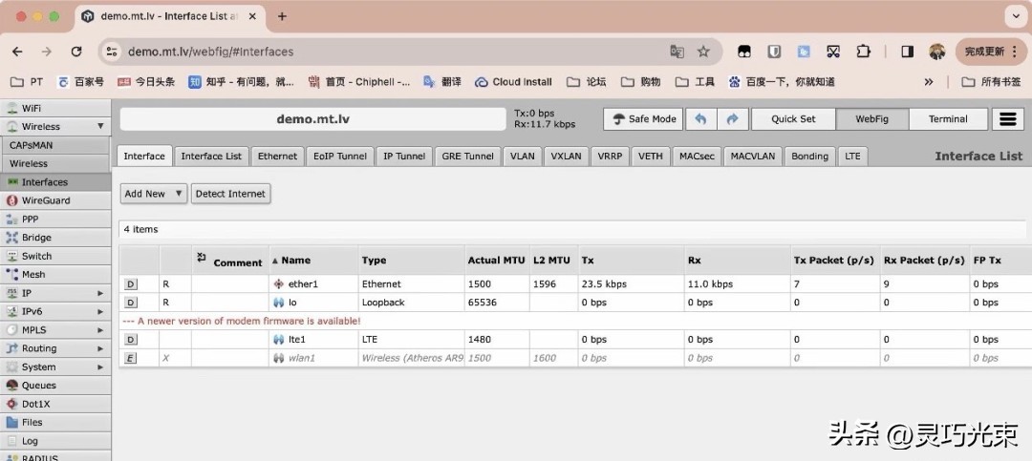Expand the MPLS sidebar menu
The image size is (1032, 461).
[x=55, y=330]
